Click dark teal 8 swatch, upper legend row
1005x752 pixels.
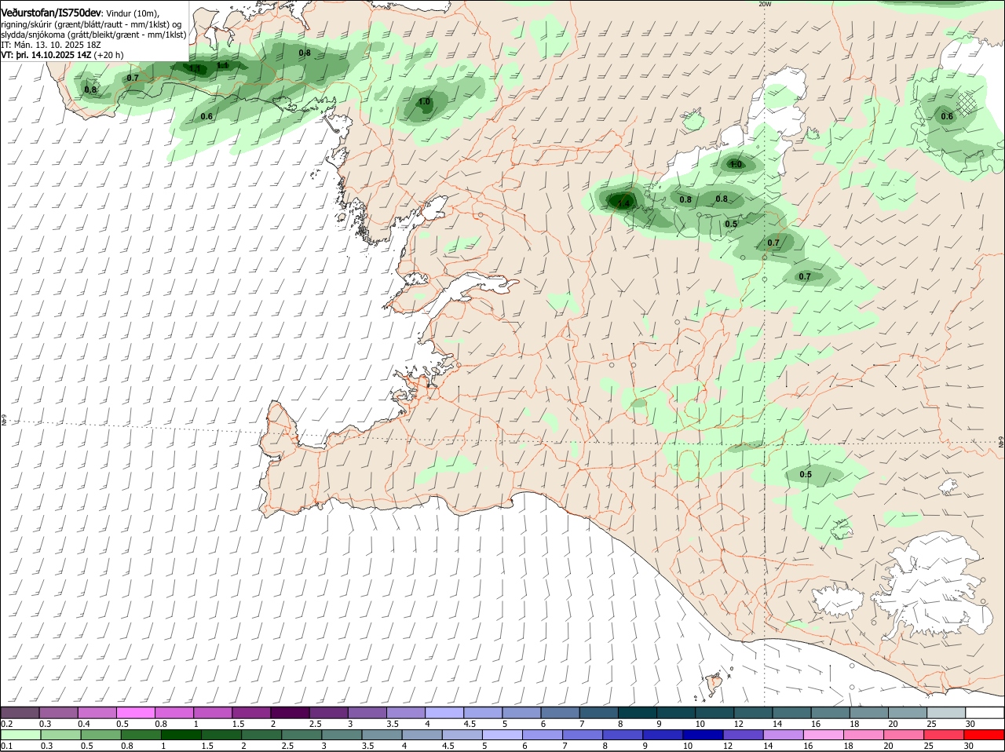point(637,712)
